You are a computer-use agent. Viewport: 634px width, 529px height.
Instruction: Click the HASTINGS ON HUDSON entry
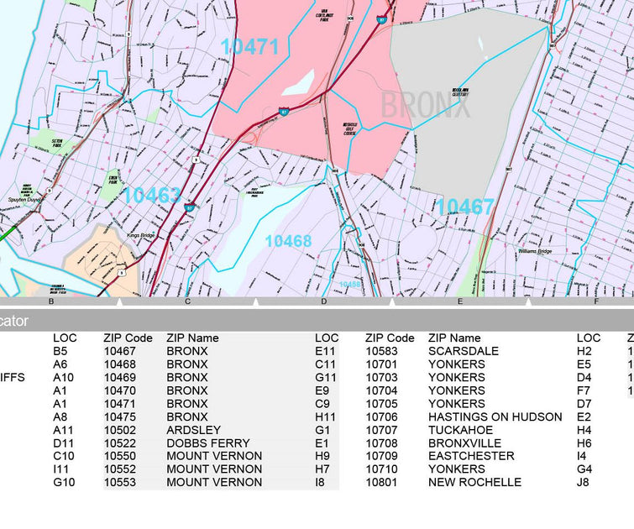click(x=495, y=416)
